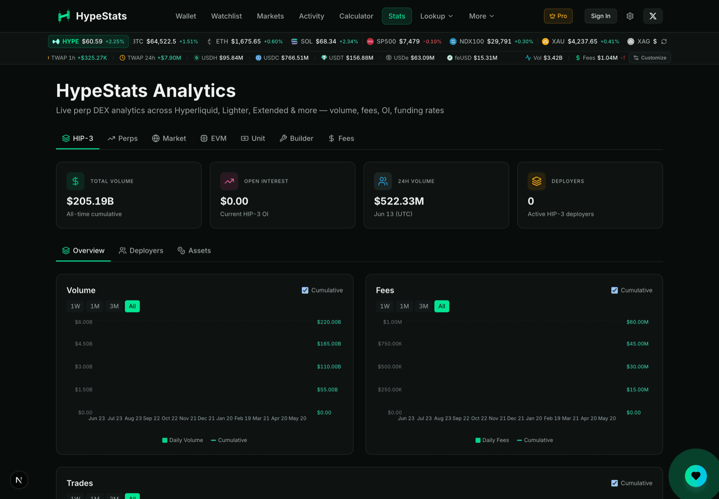Select 1M range on Volume chart
Viewport: 719px width, 499px height.
point(95,306)
